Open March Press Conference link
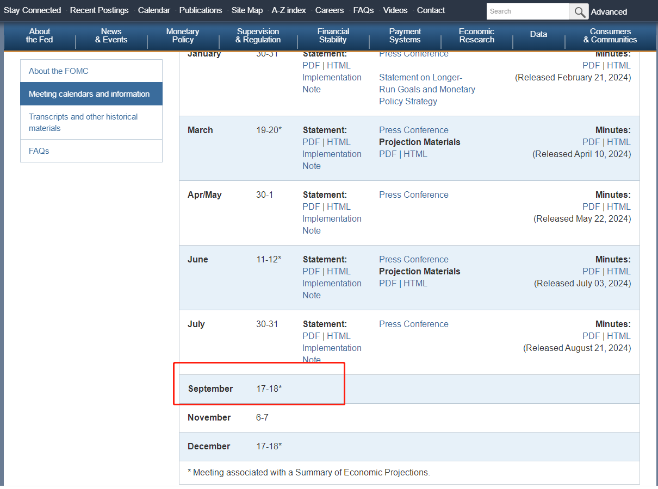 pos(414,130)
